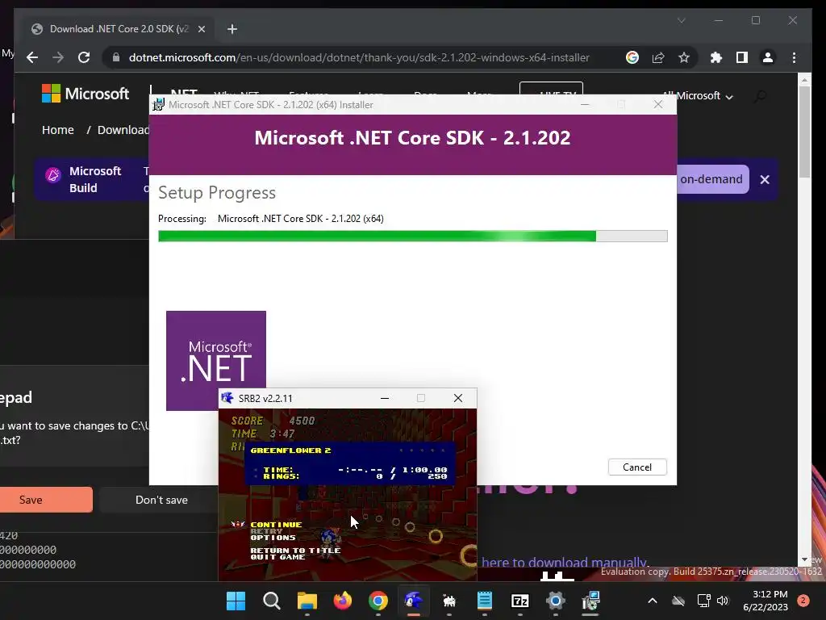Open volume speaker tray icon
Image resolution: width=826 pixels, height=620 pixels.
[x=722, y=601]
